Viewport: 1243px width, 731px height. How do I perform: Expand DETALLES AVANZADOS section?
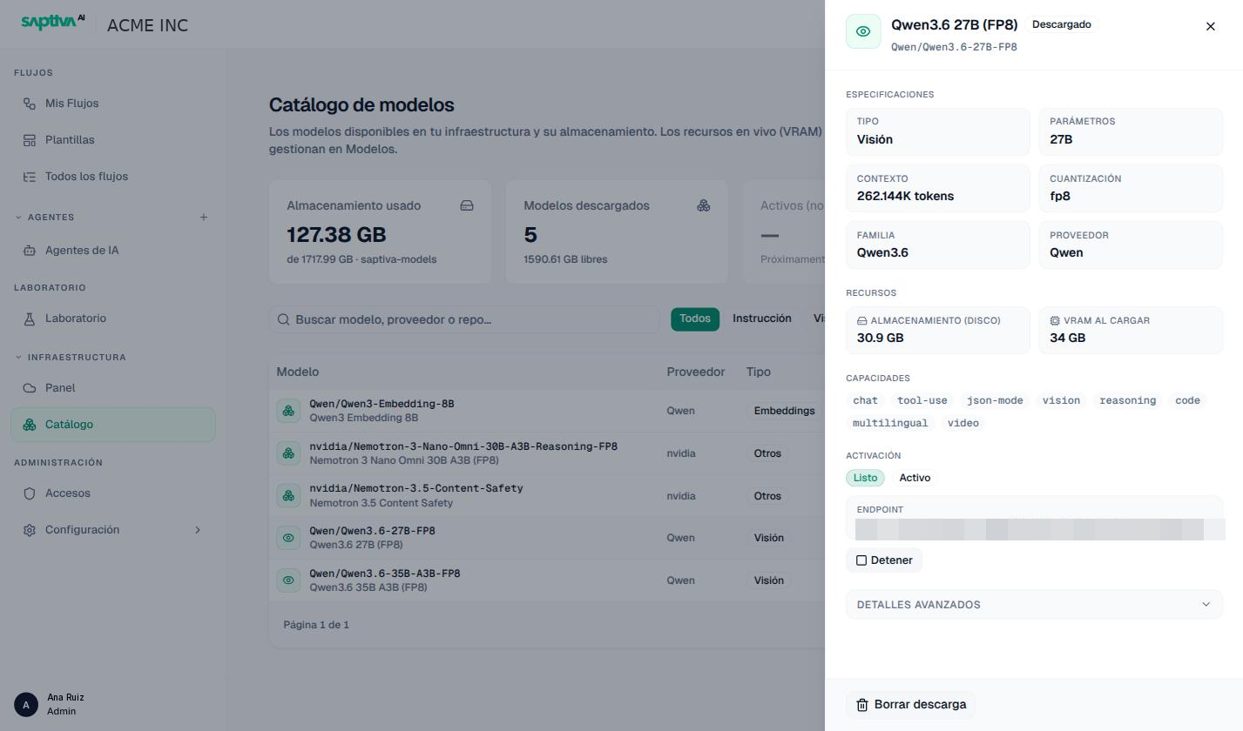point(1034,605)
